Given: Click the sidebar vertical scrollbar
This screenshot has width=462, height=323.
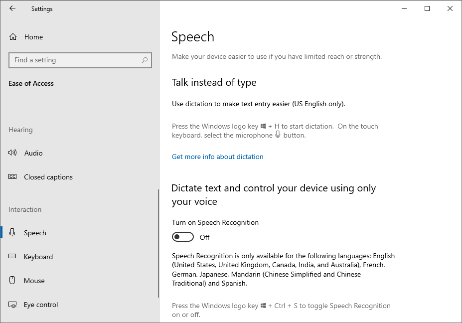Looking at the screenshot, I should click(x=158, y=243).
